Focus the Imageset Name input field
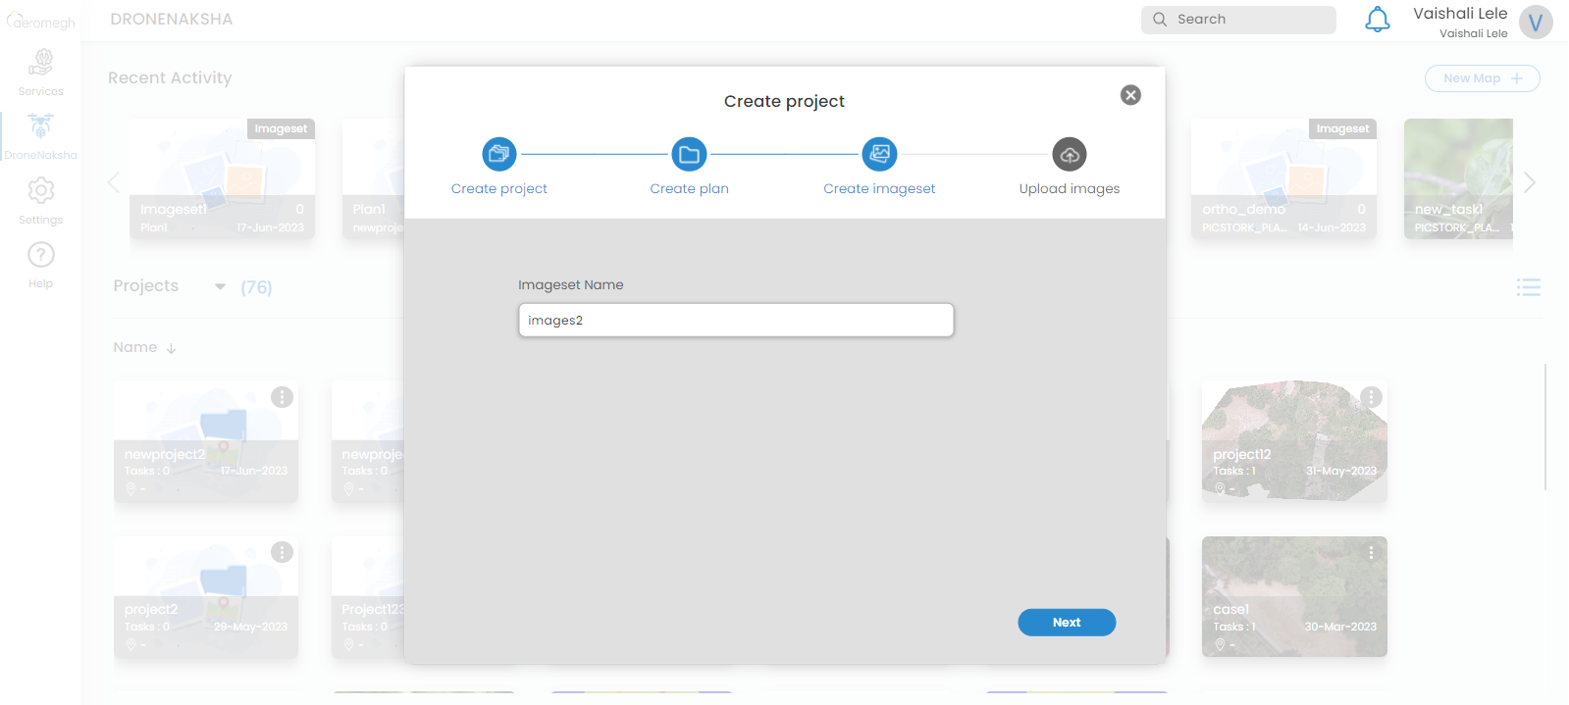Viewport: 1569px width, 705px height. pyautogui.click(x=735, y=321)
